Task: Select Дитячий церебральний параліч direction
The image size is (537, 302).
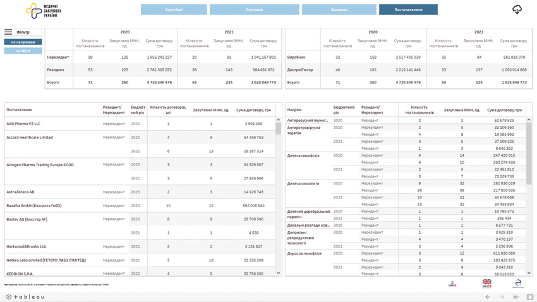Action: click(x=308, y=214)
